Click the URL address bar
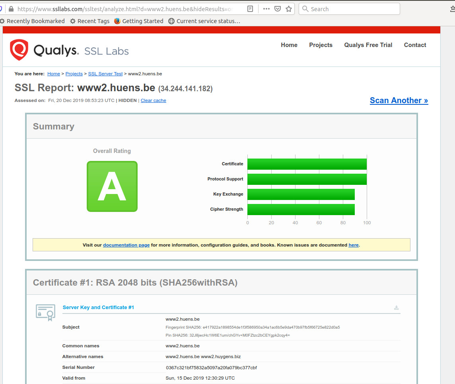Image resolution: width=455 pixels, height=384 pixels. [x=125, y=9]
